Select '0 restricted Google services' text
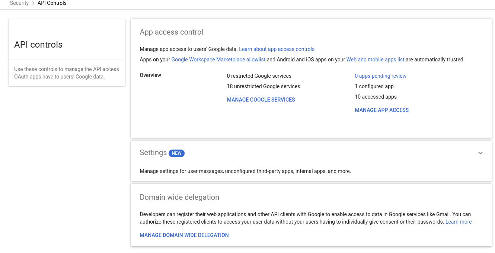Image resolution: width=495 pixels, height=253 pixels. pyautogui.click(x=259, y=76)
